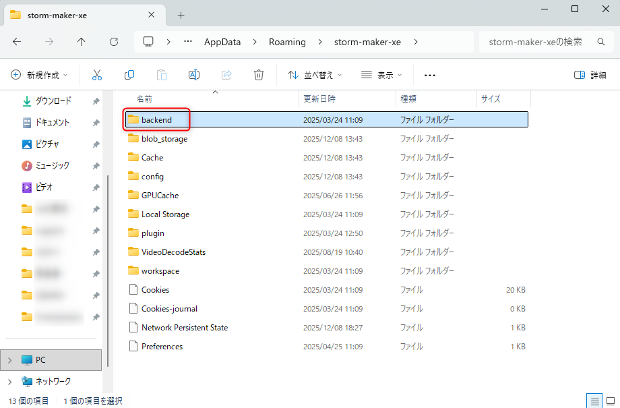620x408 pixels.
Task: Click the Refresh button in navigation bar
Action: [x=114, y=42]
